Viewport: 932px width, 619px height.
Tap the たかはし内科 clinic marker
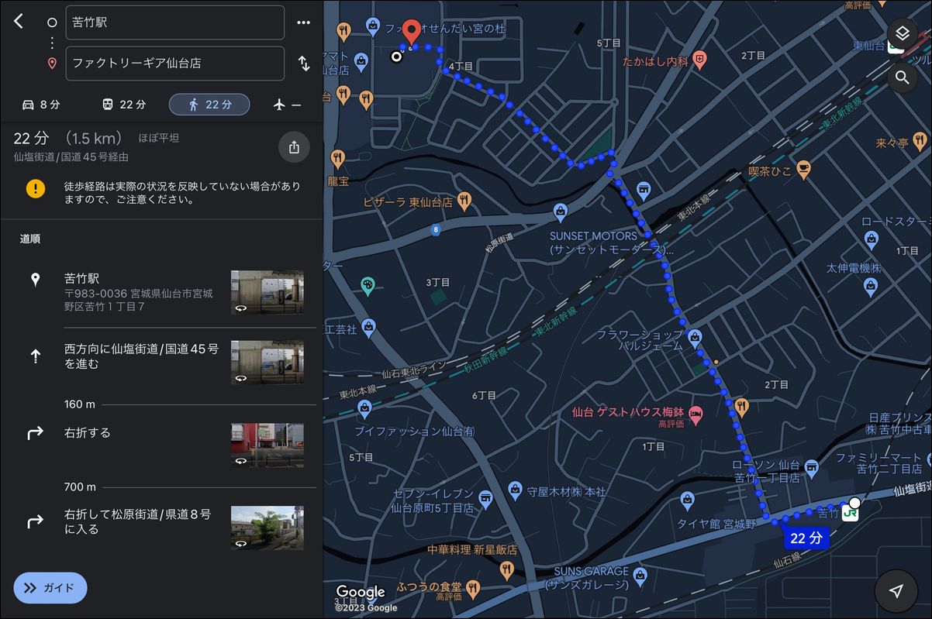coord(700,59)
